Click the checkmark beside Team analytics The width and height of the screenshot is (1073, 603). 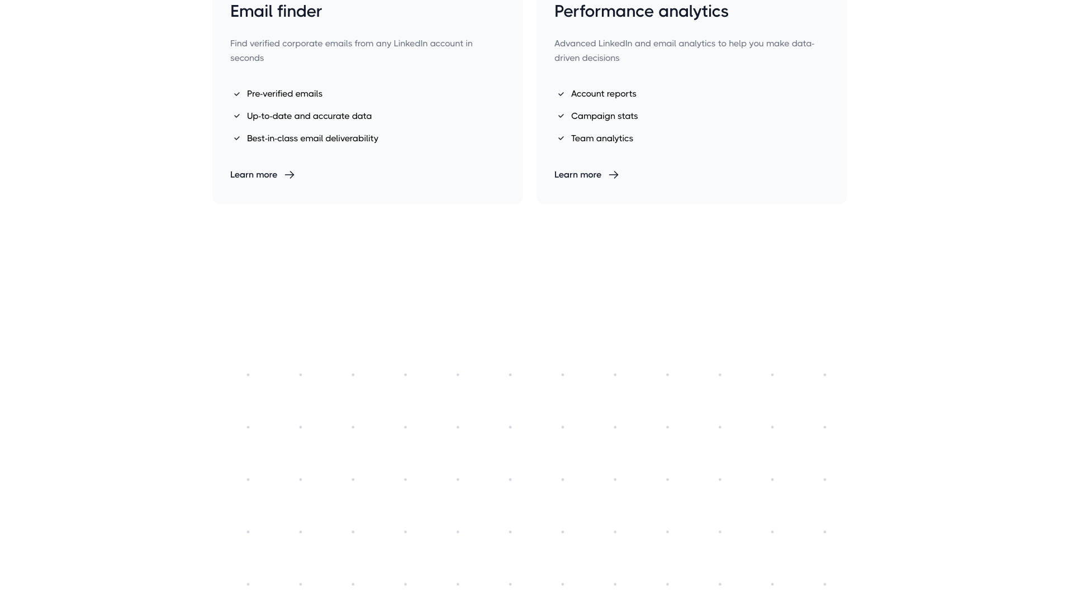click(561, 138)
